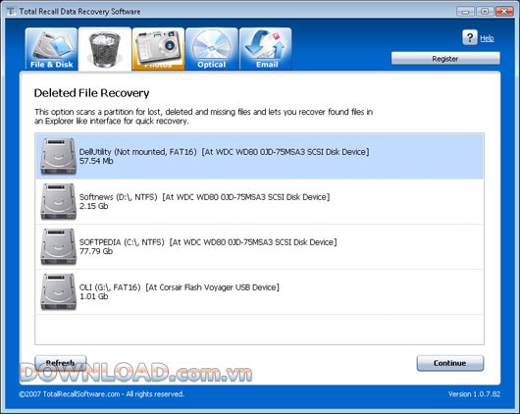Viewport: 520px width, 414px height.
Task: Refresh the partition list
Action: point(61,363)
